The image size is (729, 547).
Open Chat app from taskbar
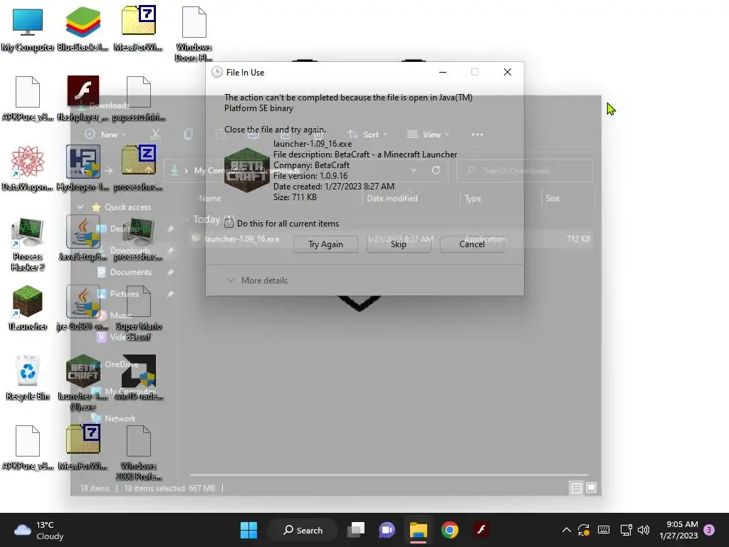click(387, 530)
